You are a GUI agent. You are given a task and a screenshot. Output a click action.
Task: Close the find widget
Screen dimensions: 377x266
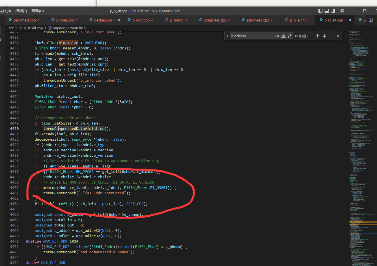(x=338, y=36)
